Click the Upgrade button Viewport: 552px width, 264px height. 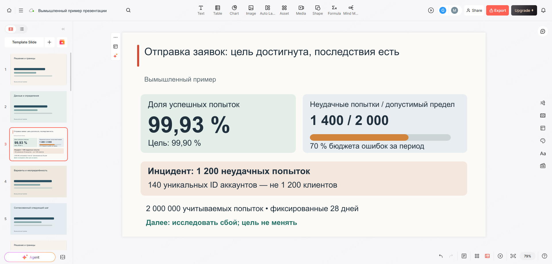pyautogui.click(x=524, y=10)
